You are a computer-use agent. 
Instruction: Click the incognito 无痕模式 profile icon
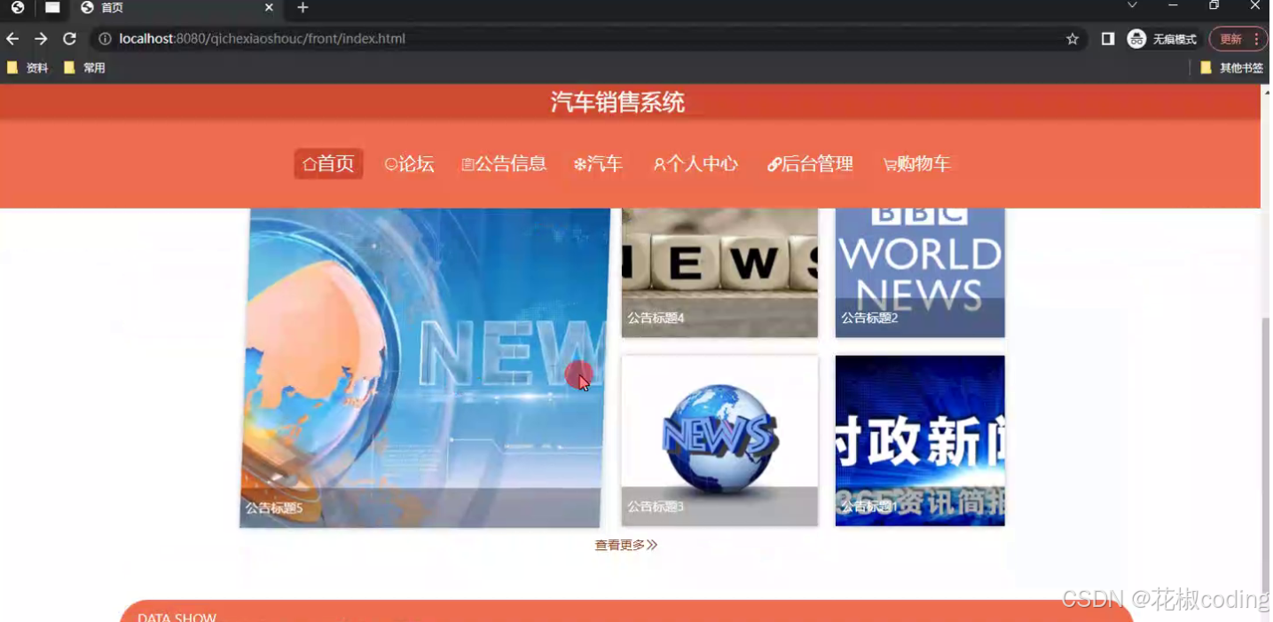pyautogui.click(x=1162, y=39)
